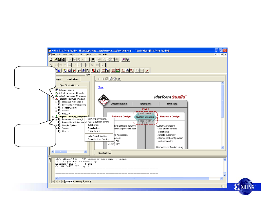Click the red X icon in third toolbar
273x211 pixels.
coord(147,70)
